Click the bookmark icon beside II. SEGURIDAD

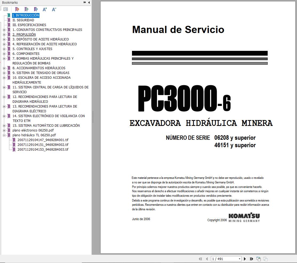pyautogui.click(x=9, y=20)
